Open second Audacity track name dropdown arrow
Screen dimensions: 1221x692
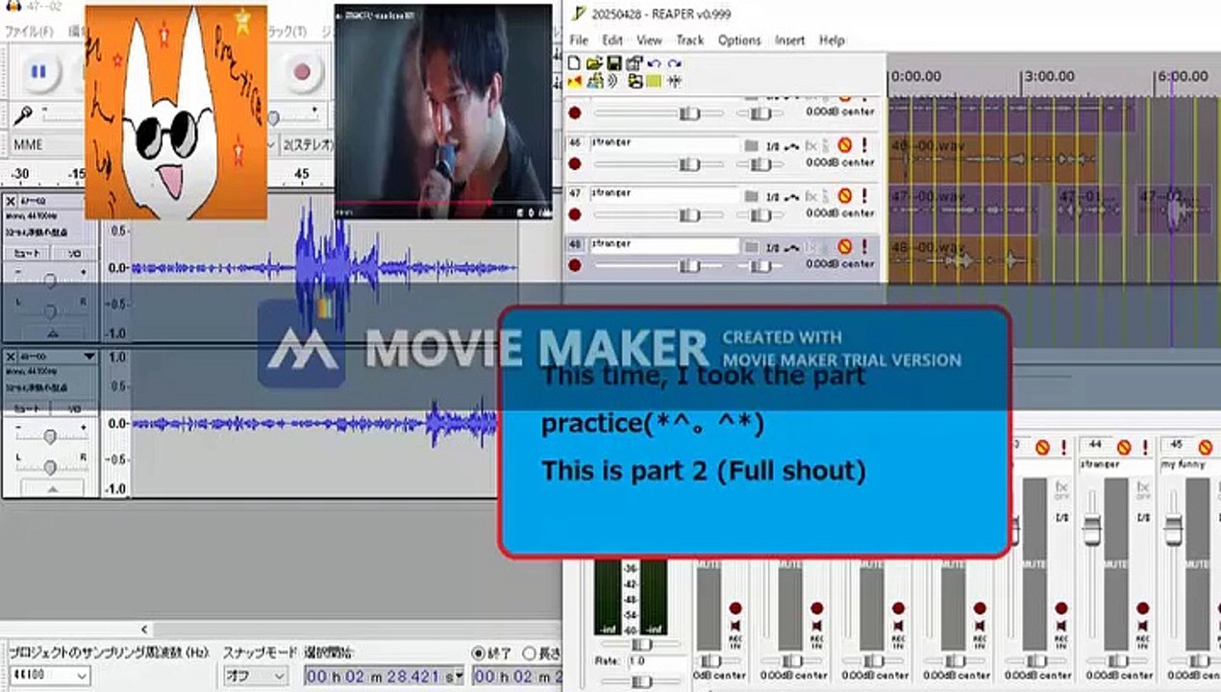click(x=89, y=357)
